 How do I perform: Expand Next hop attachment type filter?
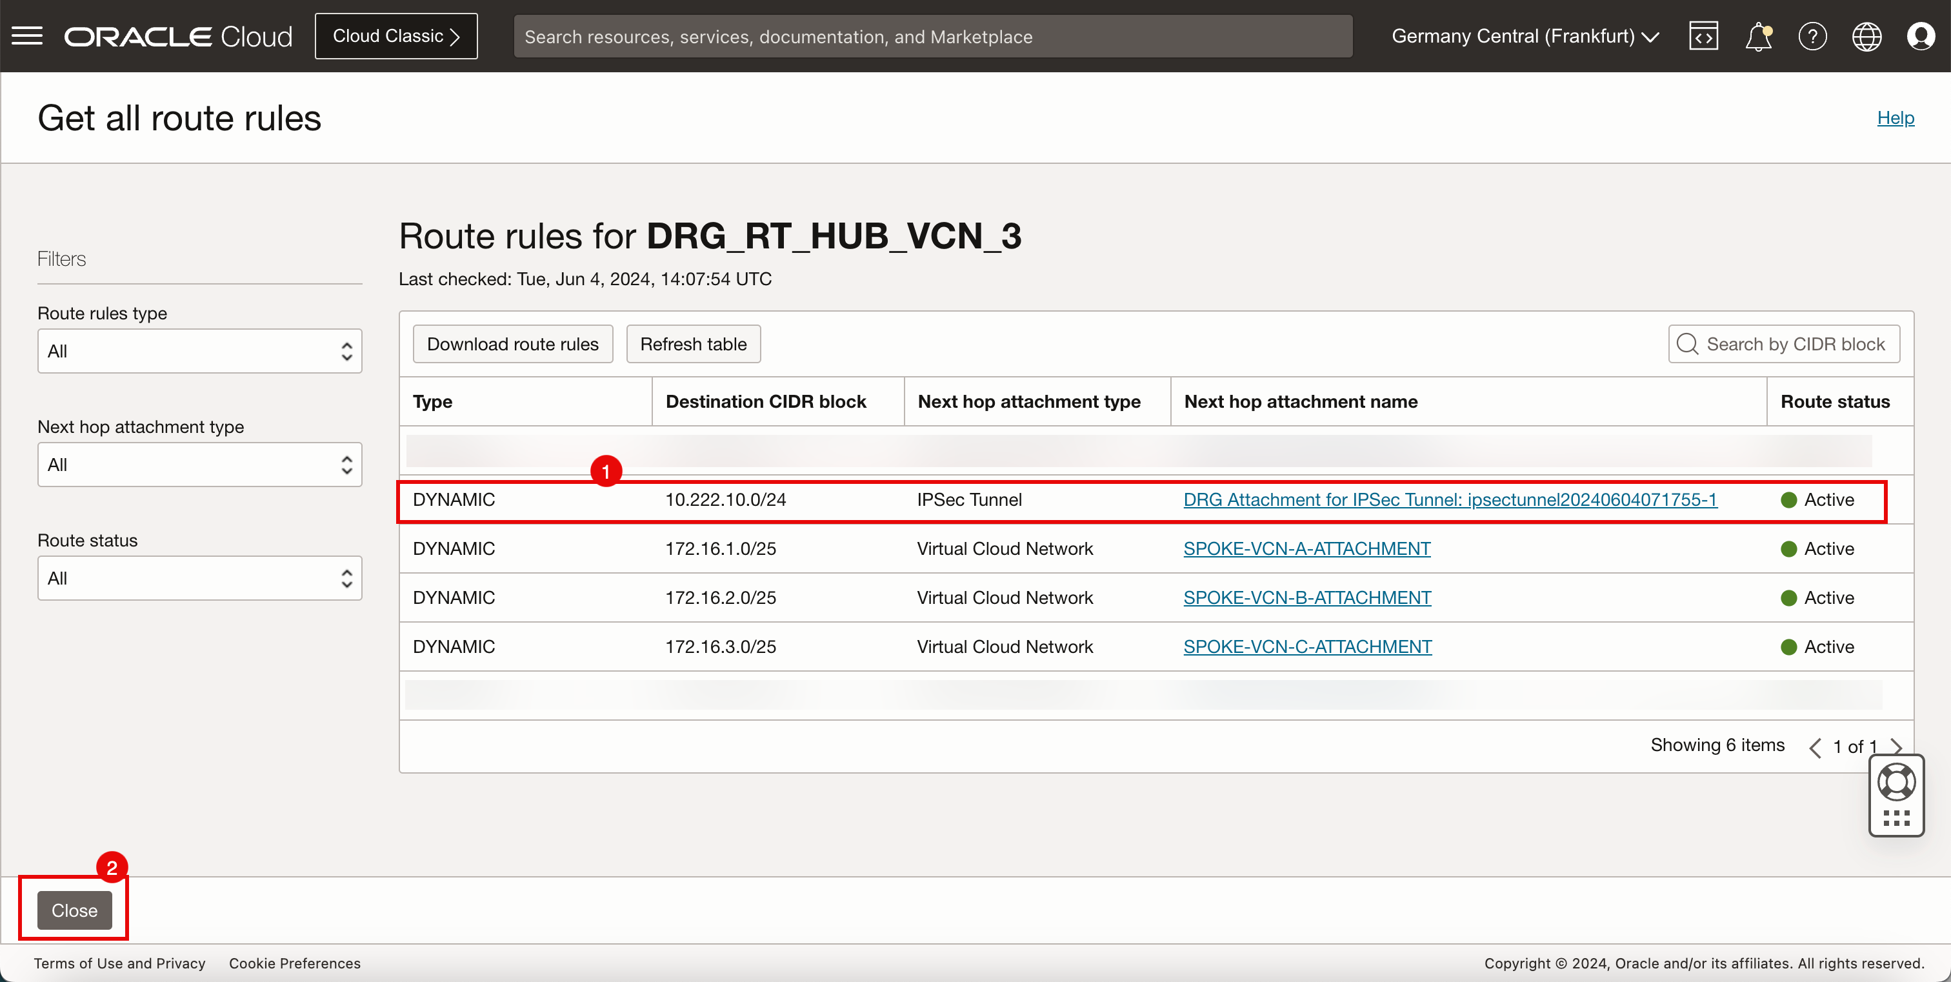pos(199,464)
